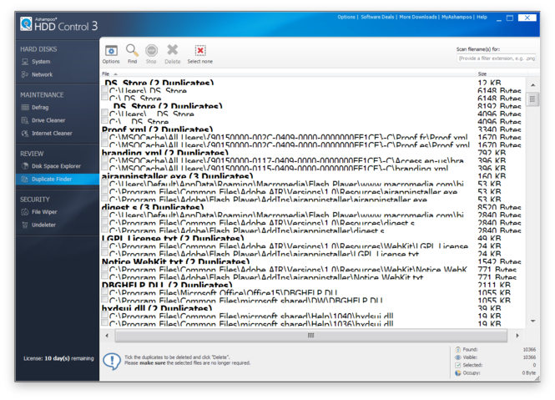555x400 pixels.
Task: Tick checkbox for Proof.es\Proof.xml file
Action: point(105,143)
